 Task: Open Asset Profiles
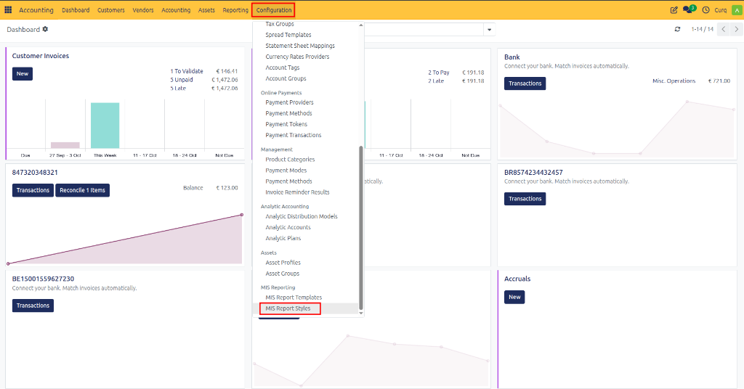[283, 262]
